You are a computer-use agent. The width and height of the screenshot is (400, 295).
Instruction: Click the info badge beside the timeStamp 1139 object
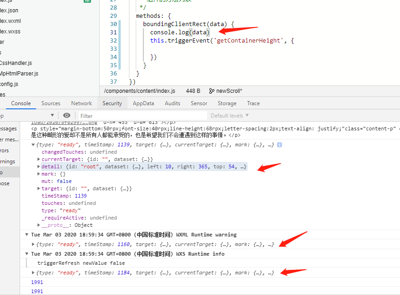point(280,145)
